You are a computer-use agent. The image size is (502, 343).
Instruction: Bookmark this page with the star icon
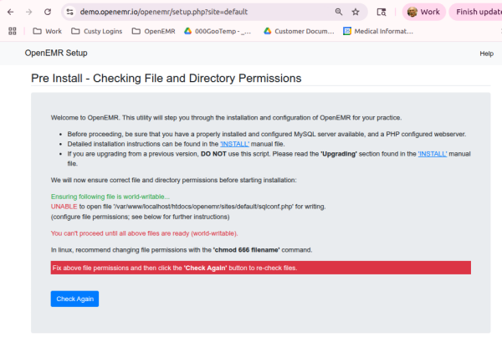(356, 13)
